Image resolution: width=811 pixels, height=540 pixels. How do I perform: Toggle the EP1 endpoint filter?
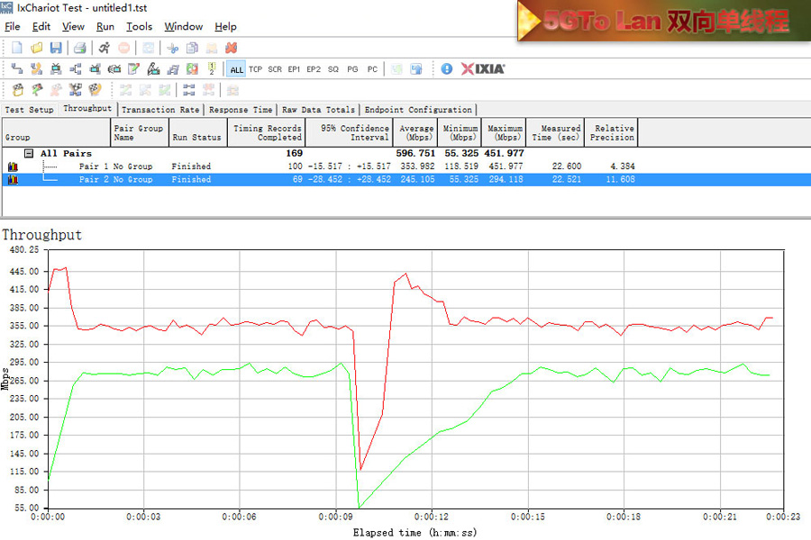point(294,69)
